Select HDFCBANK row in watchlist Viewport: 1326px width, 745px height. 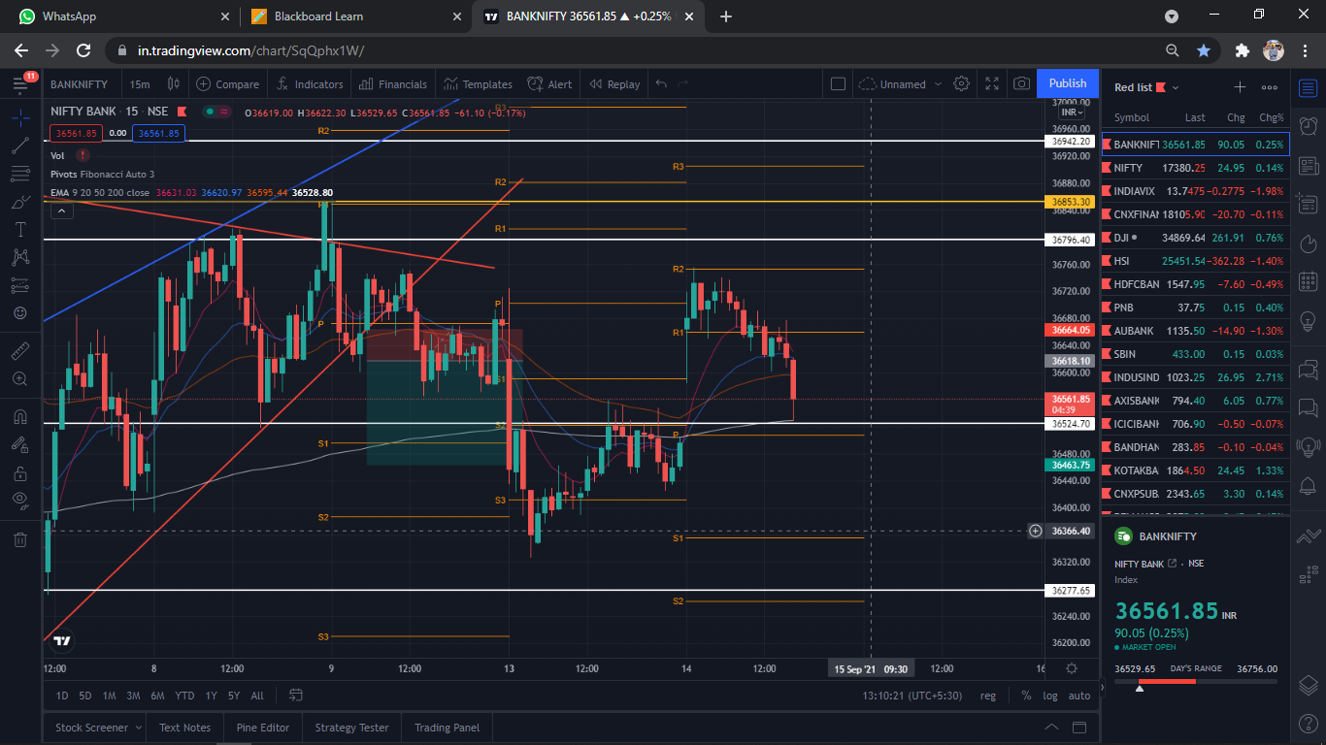coord(1196,284)
